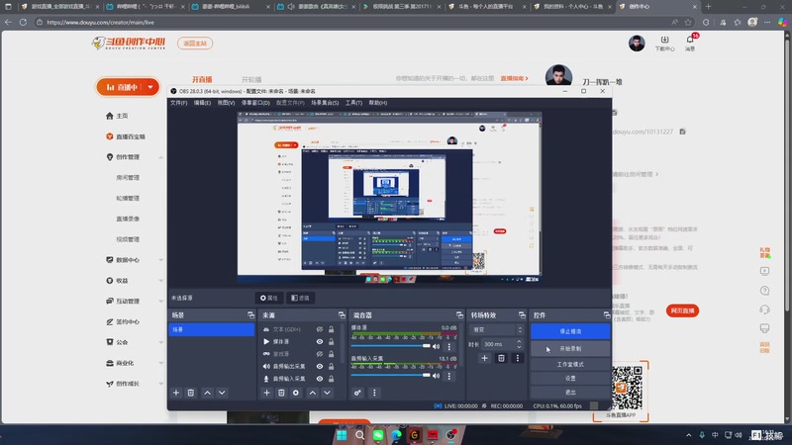Open dropdown arrow on orange 直播中 button
Screen dimensions: 792x445
(x=150, y=87)
